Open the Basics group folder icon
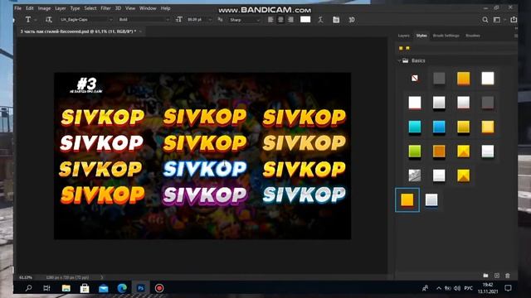 tap(406, 60)
